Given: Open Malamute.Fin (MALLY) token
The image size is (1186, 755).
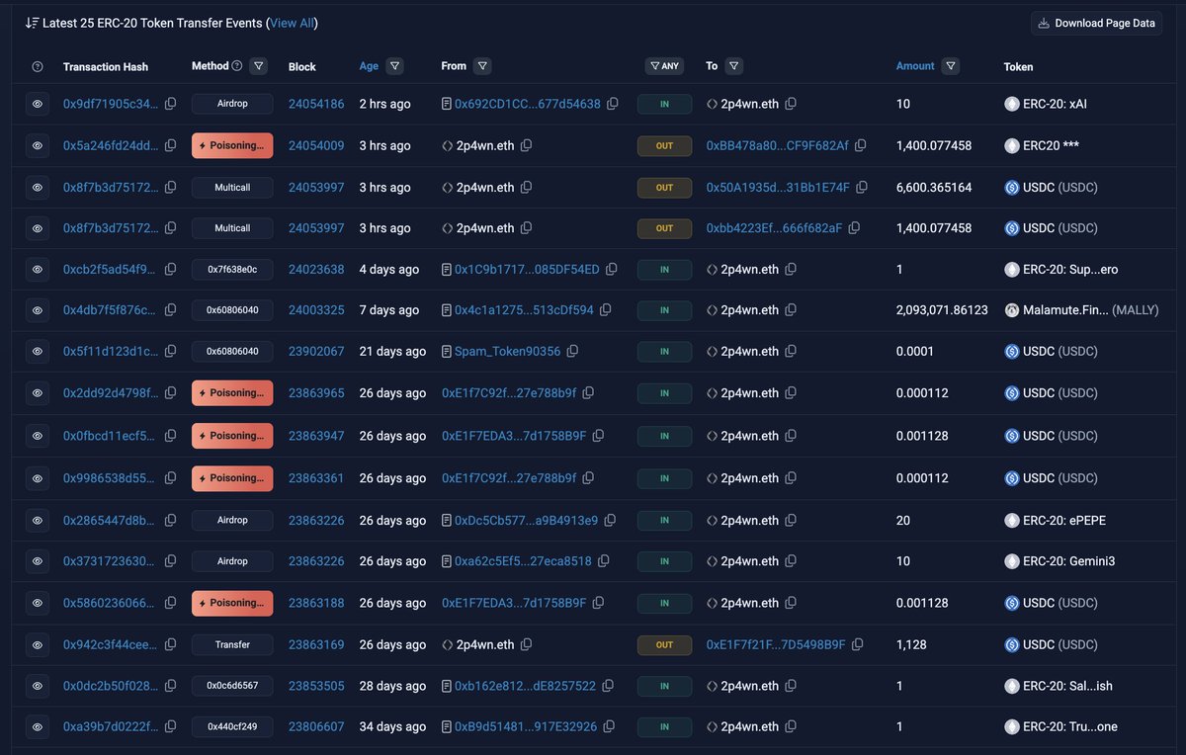Looking at the screenshot, I should [1081, 310].
